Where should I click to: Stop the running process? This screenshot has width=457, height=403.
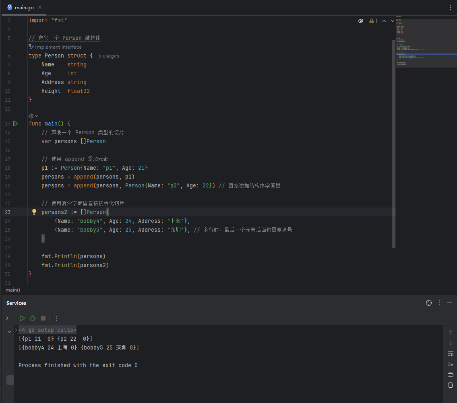pos(43,318)
